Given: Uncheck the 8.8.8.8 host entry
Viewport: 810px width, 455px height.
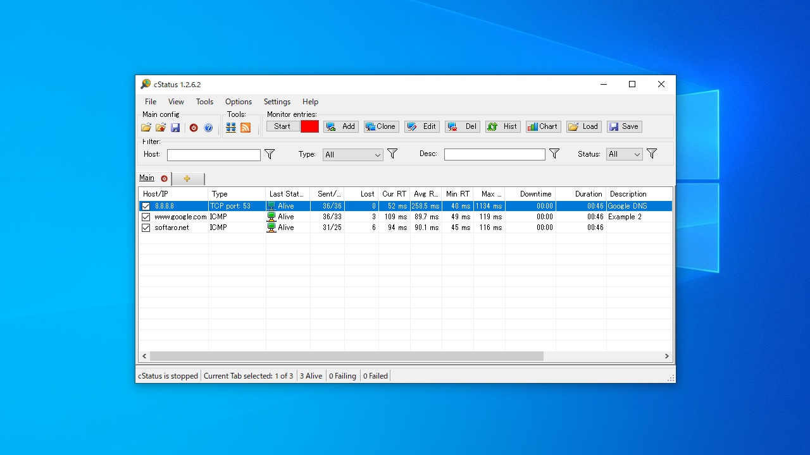Looking at the screenshot, I should [x=146, y=206].
